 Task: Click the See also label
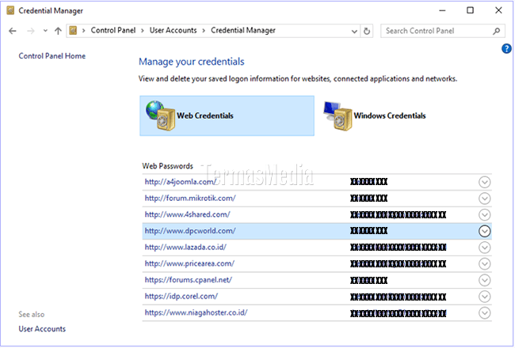(32, 314)
